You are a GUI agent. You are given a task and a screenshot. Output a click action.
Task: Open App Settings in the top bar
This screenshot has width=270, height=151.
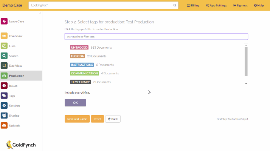point(216,5)
